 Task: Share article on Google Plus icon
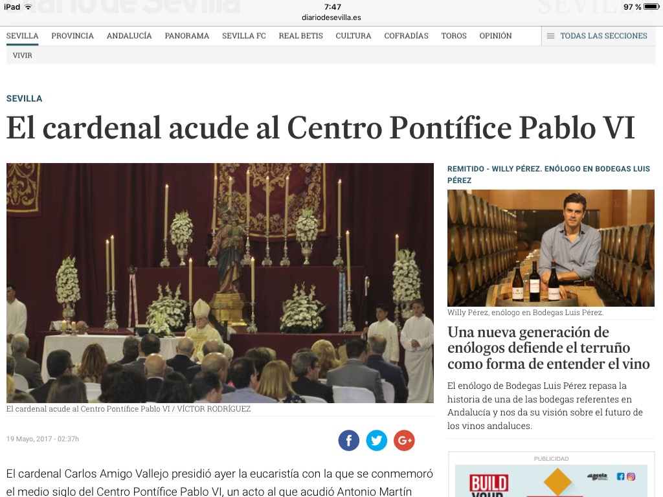[x=404, y=440]
